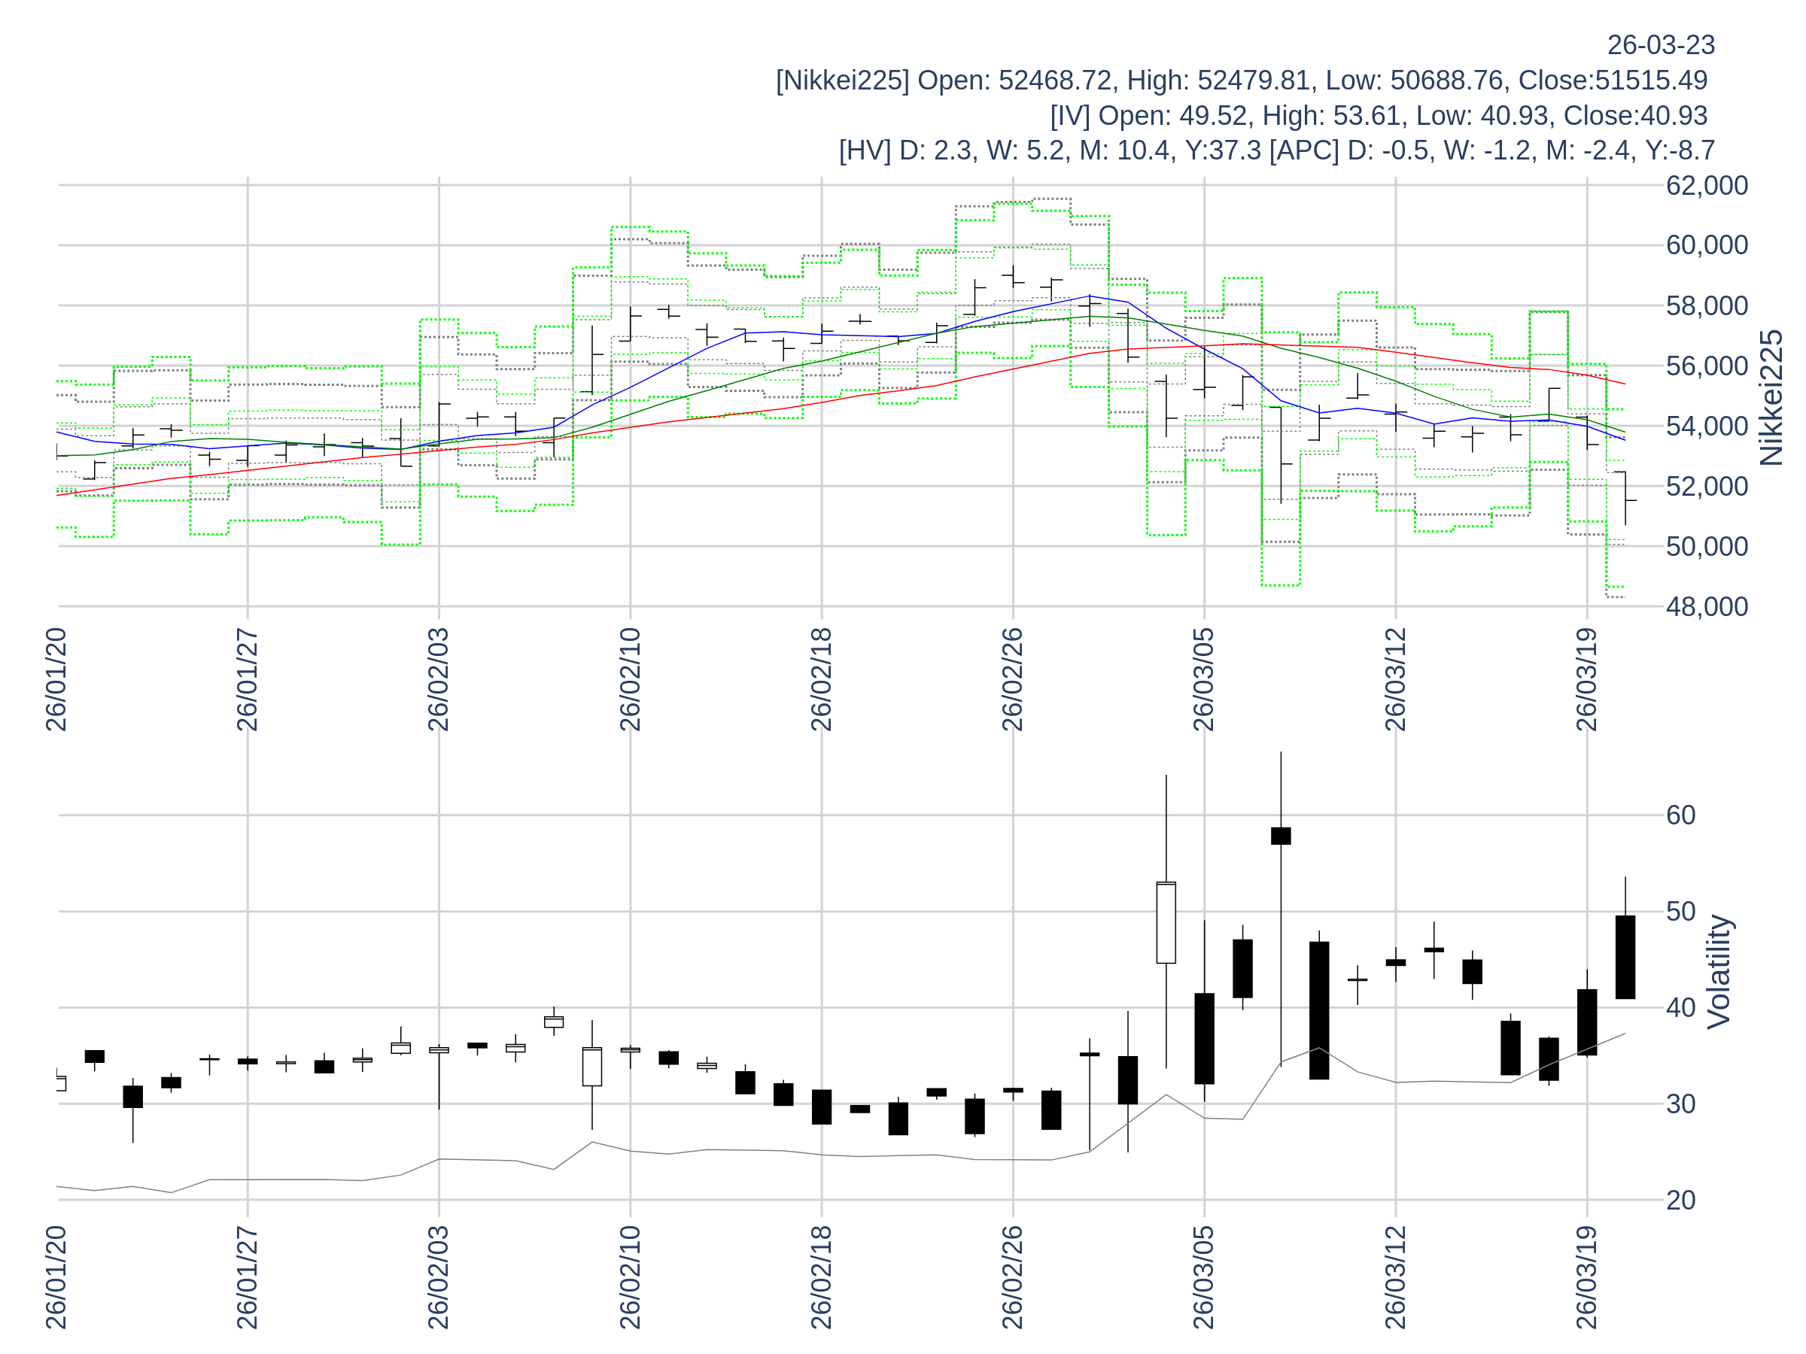Click the 26/01/20 date under price chart
1806x1354 pixels.
(x=56, y=680)
